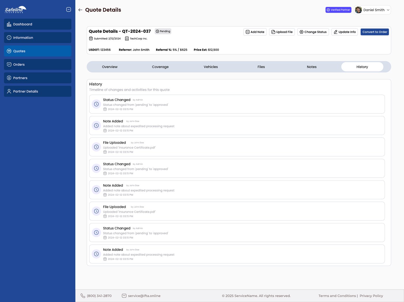Open Partners in the sidebar

(38, 78)
